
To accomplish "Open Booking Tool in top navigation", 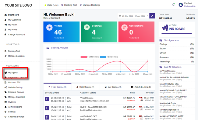I will 69,5.
